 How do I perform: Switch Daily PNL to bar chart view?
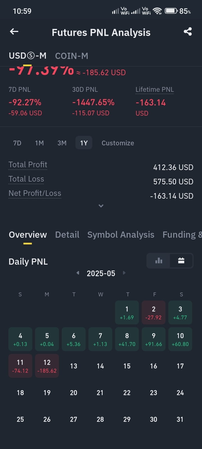[x=159, y=261]
